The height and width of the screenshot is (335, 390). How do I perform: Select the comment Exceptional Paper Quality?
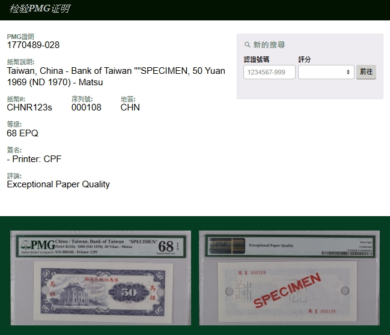[58, 184]
